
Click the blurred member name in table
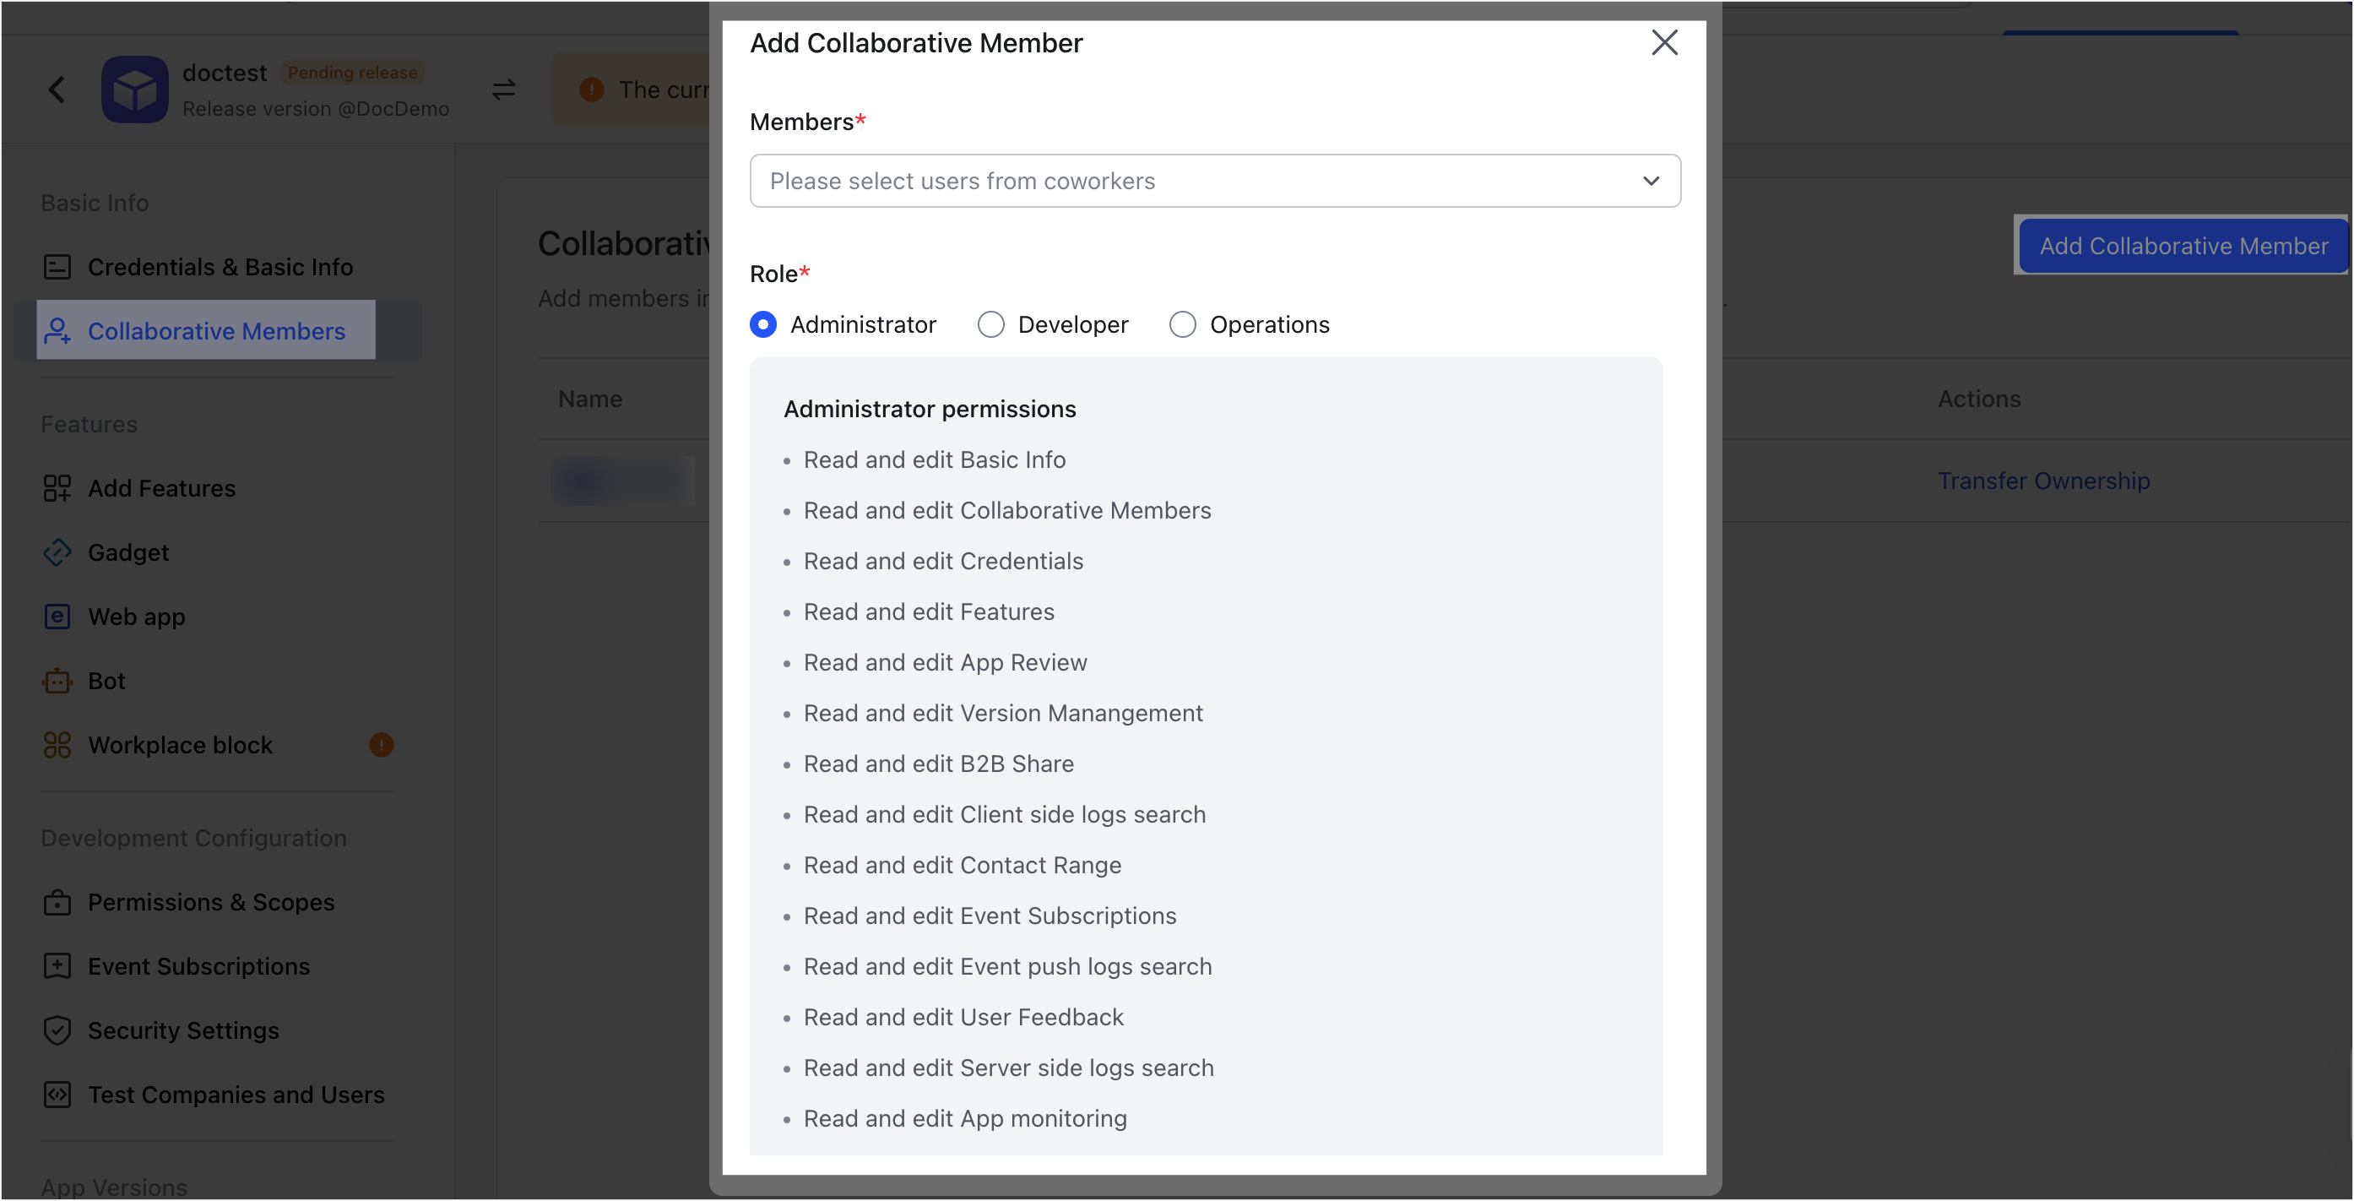(x=624, y=481)
